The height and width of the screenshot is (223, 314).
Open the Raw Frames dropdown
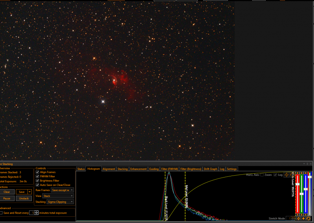(x=62, y=190)
